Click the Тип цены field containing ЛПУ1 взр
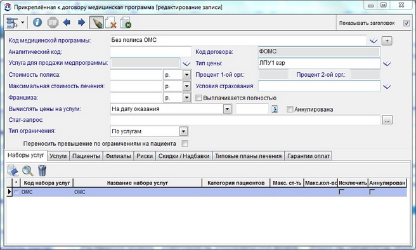 319,63
